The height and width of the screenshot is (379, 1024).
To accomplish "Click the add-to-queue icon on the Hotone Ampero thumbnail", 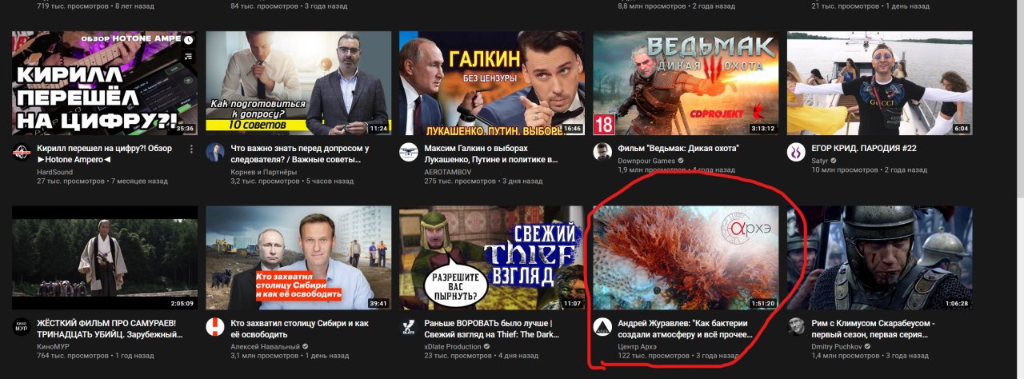I will pyautogui.click(x=188, y=56).
